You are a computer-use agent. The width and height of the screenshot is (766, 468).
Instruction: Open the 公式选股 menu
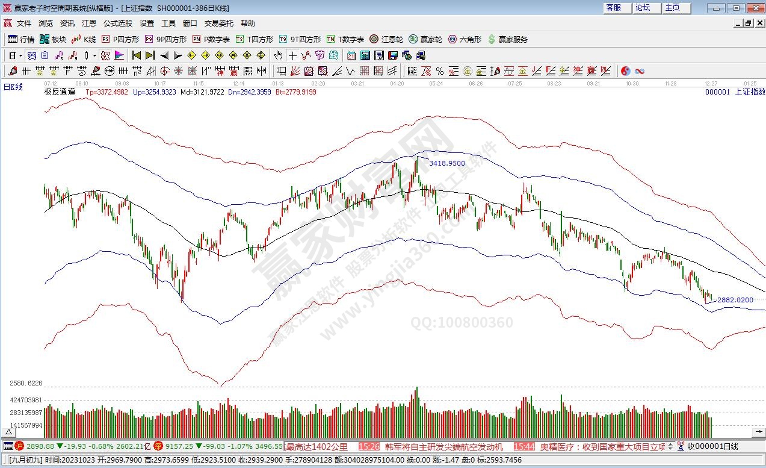point(117,23)
